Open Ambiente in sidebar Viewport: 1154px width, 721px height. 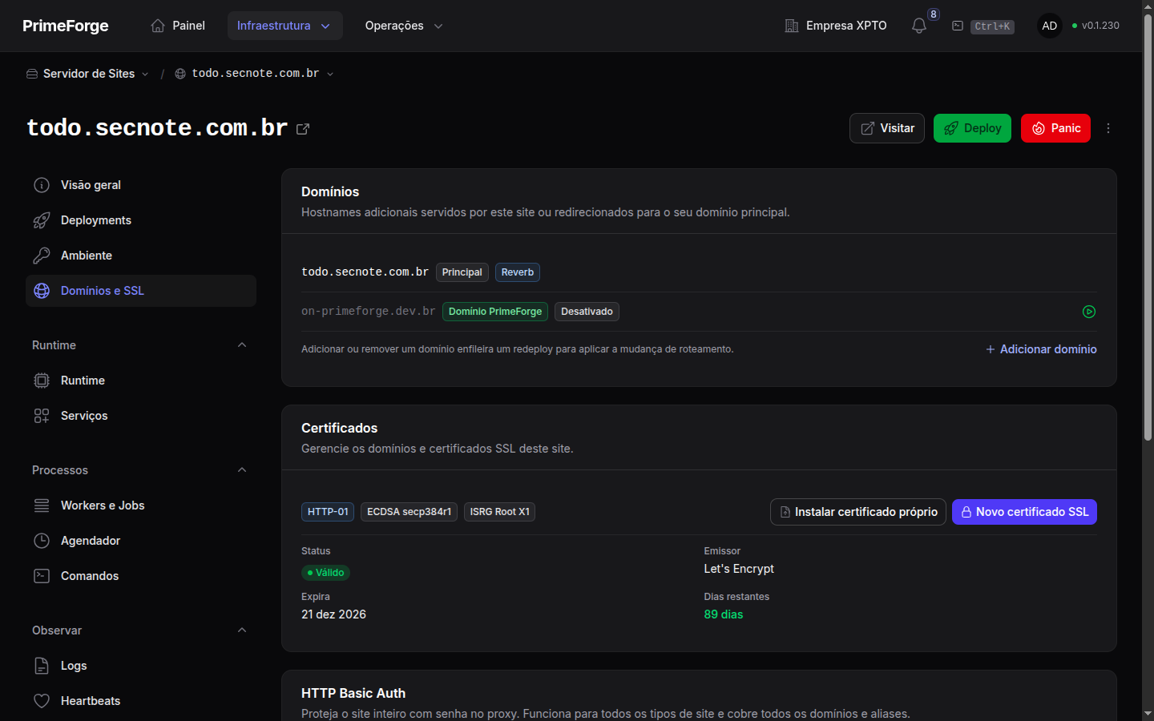pos(141,256)
